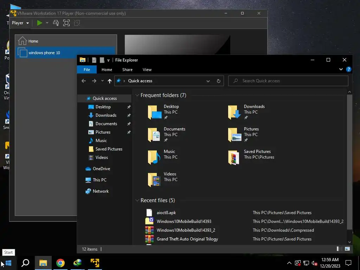Screen dimensions: 360x270
Task: Select Quick access in navigation pane
Action: point(105,98)
